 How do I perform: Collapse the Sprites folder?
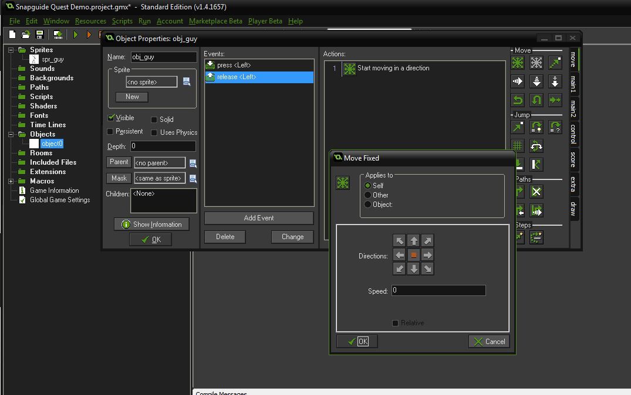click(11, 50)
